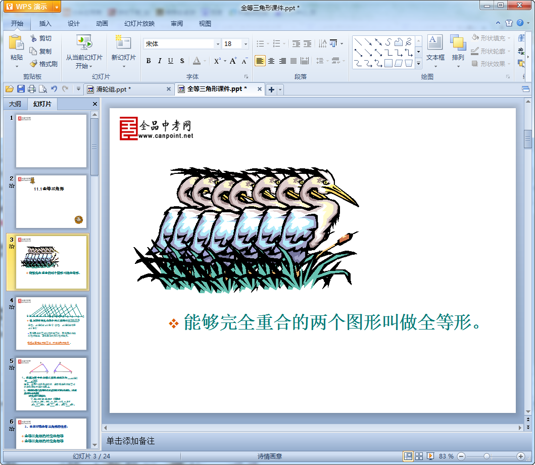Open the font size dropdown showing 18

[246, 43]
